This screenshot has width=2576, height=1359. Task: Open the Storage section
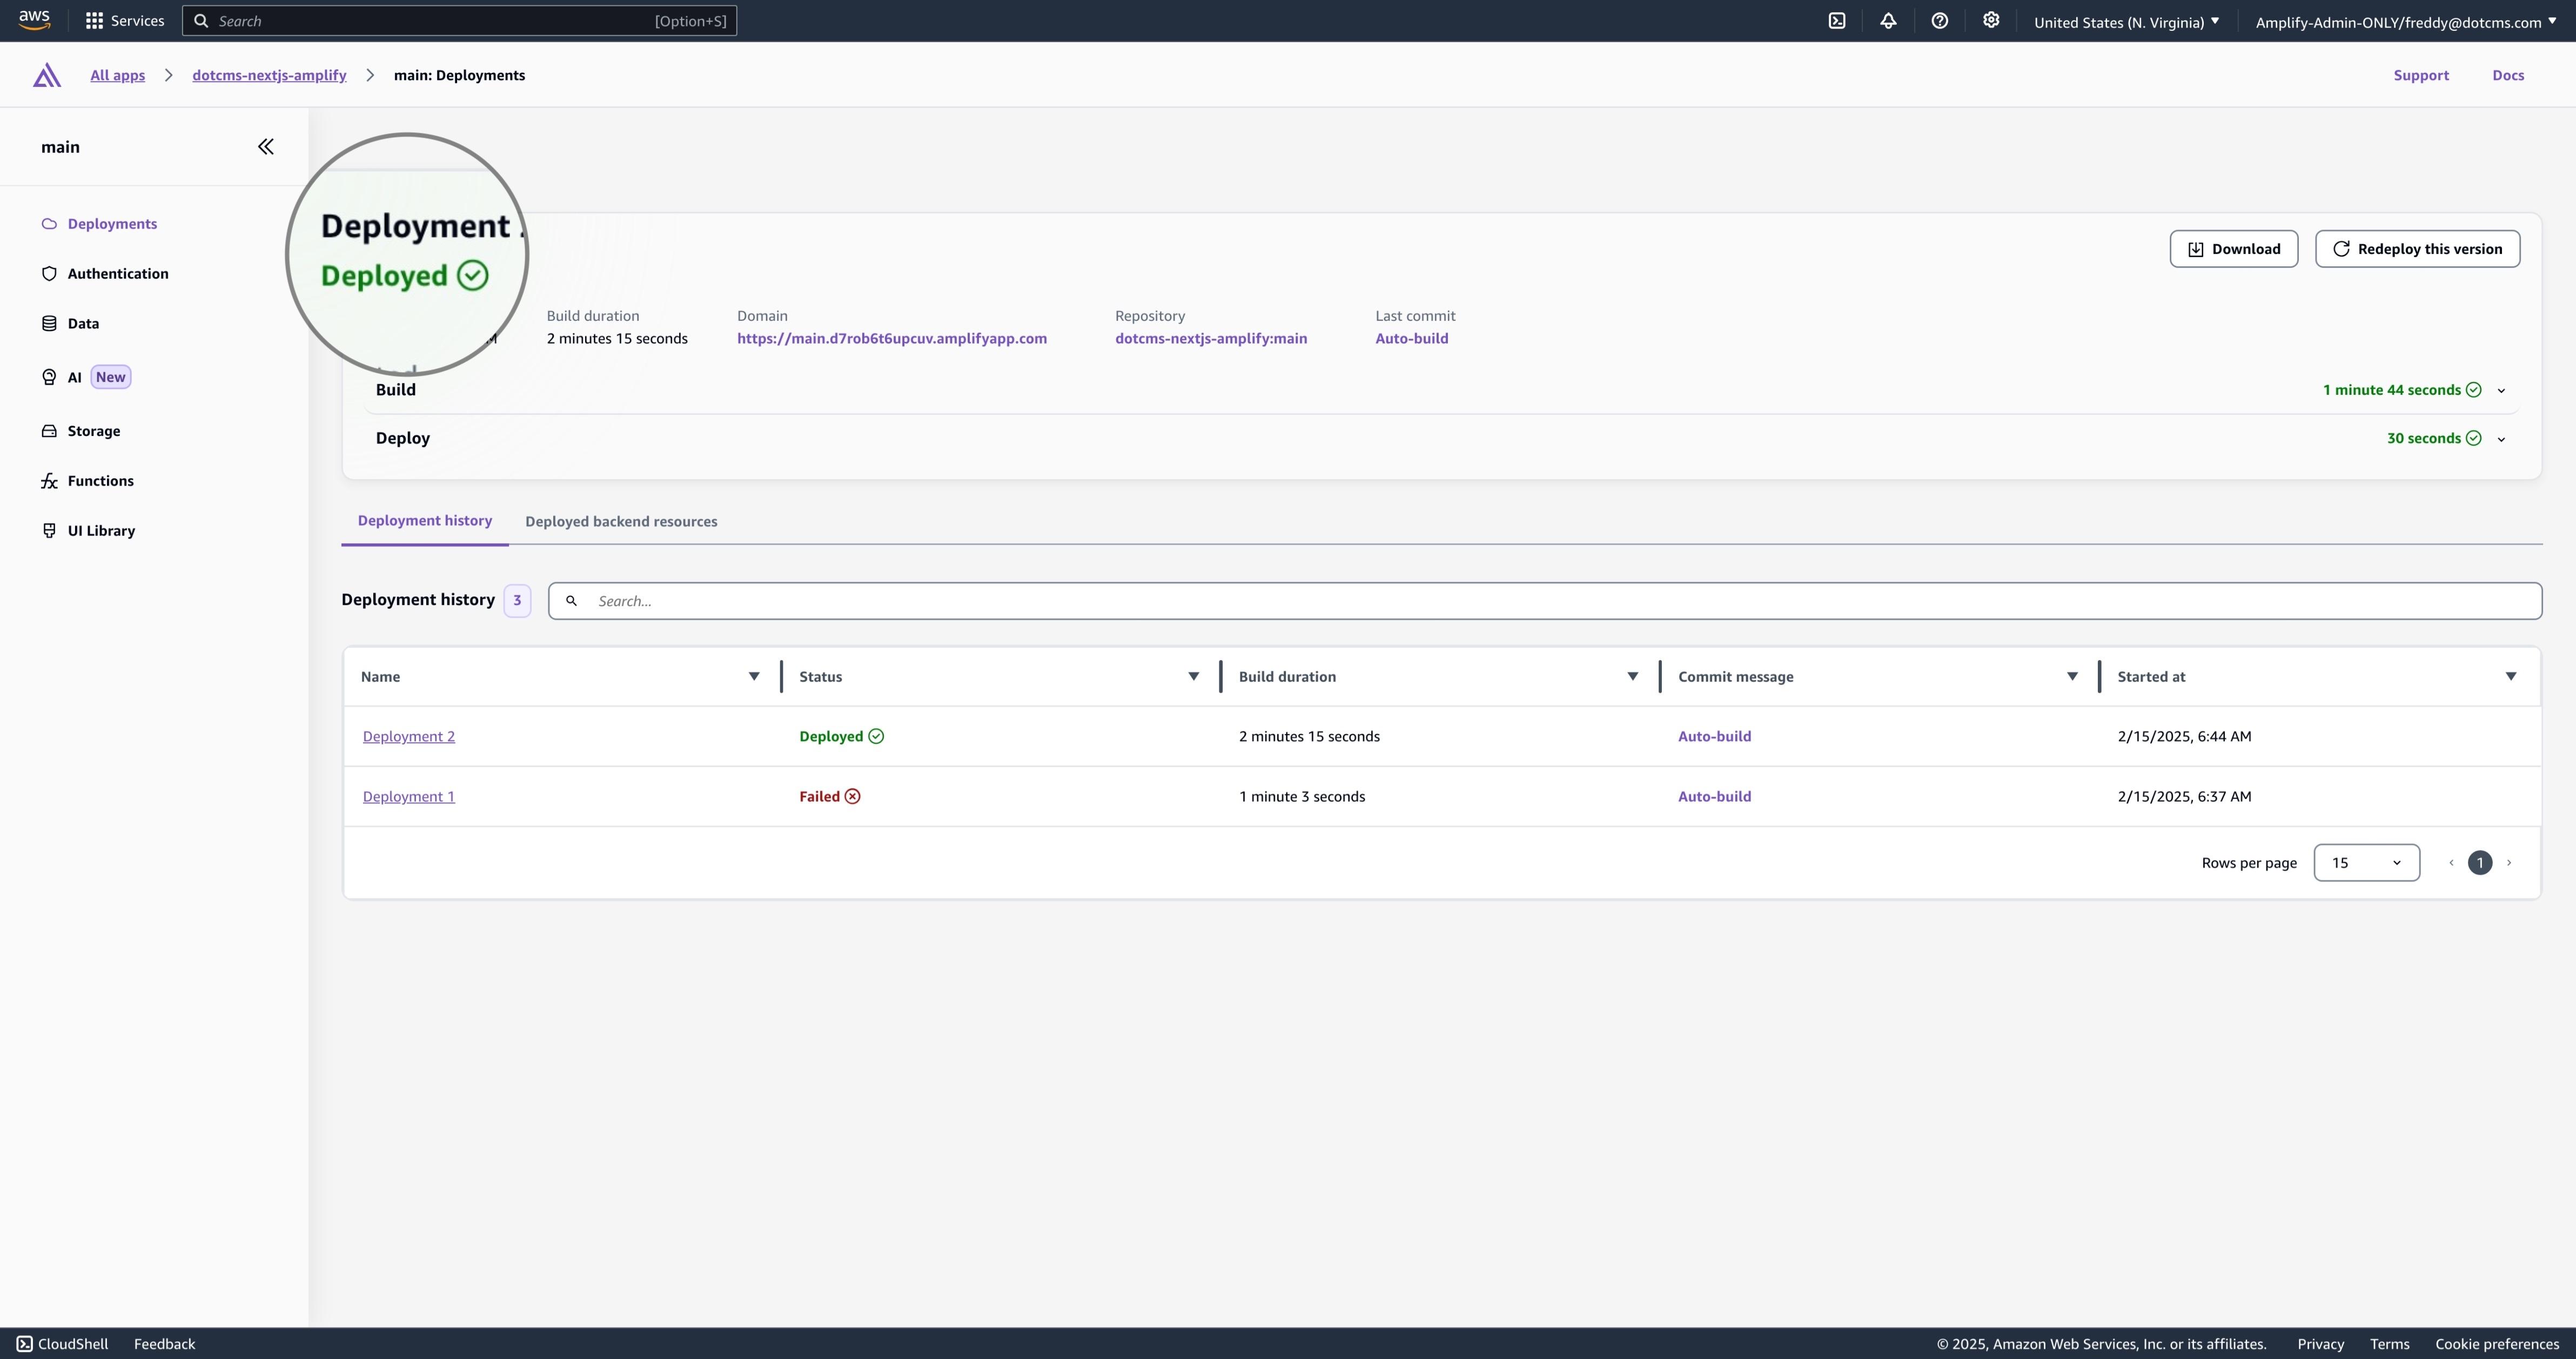coord(93,431)
